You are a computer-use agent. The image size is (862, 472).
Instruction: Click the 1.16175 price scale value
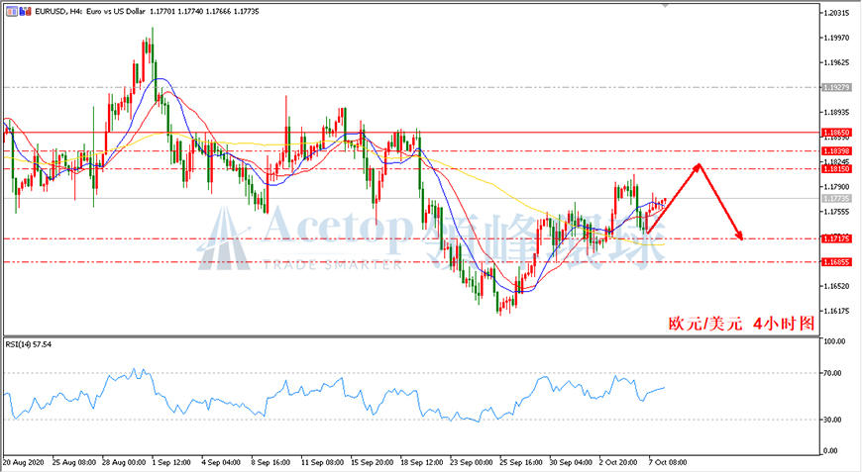click(x=837, y=311)
